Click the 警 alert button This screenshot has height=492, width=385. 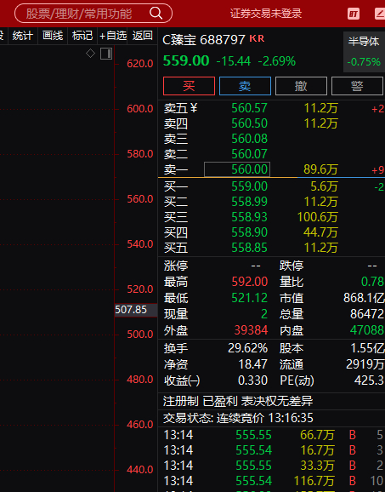(357, 86)
